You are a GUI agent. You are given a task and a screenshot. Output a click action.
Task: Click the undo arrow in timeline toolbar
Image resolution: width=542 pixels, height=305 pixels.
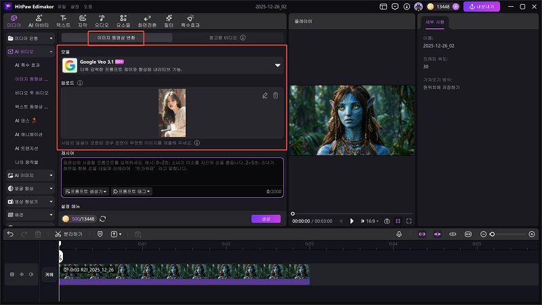click(10, 234)
